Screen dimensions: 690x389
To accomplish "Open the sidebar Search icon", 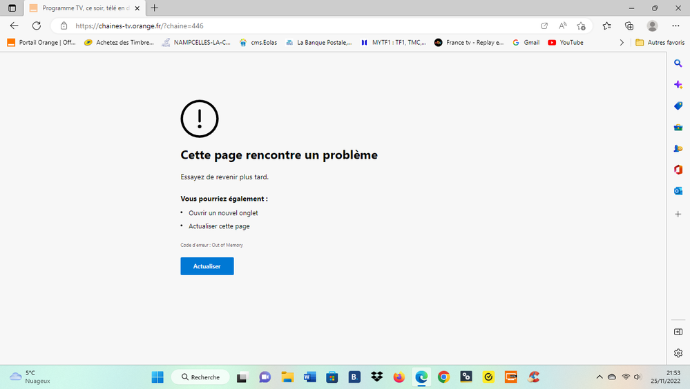I will pos(678,63).
